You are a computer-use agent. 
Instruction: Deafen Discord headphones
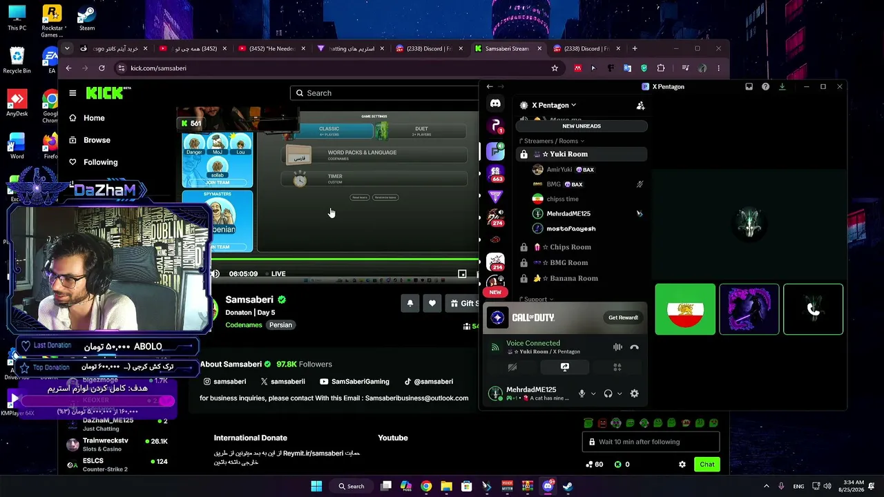coord(608,393)
